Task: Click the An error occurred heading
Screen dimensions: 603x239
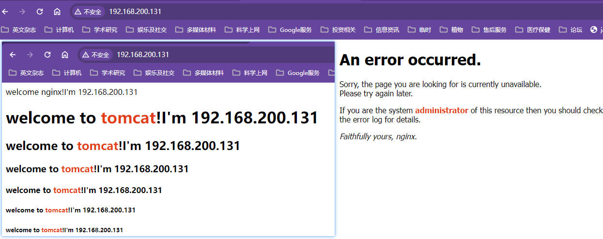Action: 410,60
